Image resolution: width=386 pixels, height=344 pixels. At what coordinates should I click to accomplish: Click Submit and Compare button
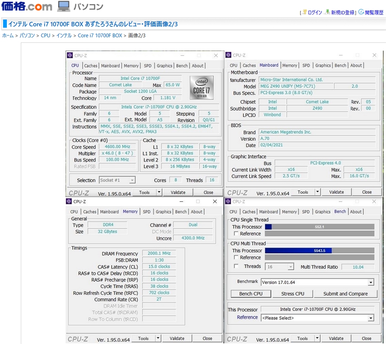345,294
